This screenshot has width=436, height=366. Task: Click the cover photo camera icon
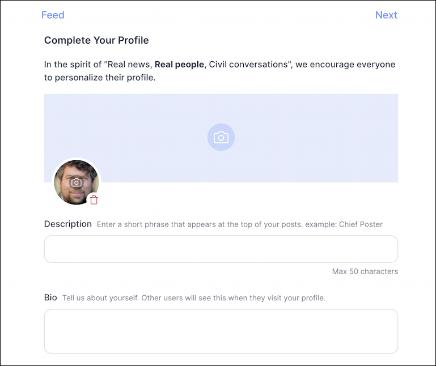click(221, 137)
